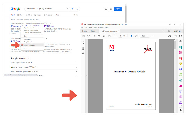Open the Comment yellow speech bubble tool
This screenshot has width=188, height=117.
181,64
